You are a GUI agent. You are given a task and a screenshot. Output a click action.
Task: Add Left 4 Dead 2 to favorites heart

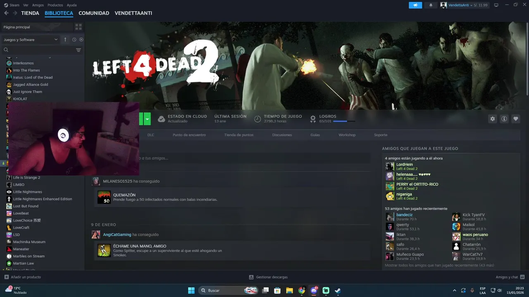(516, 119)
